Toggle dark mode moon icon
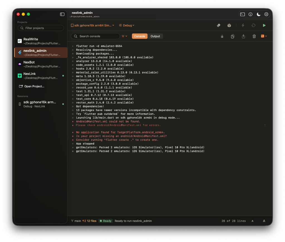 click(x=259, y=14)
